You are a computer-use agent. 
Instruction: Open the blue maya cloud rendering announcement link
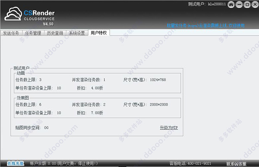[x=205, y=25]
